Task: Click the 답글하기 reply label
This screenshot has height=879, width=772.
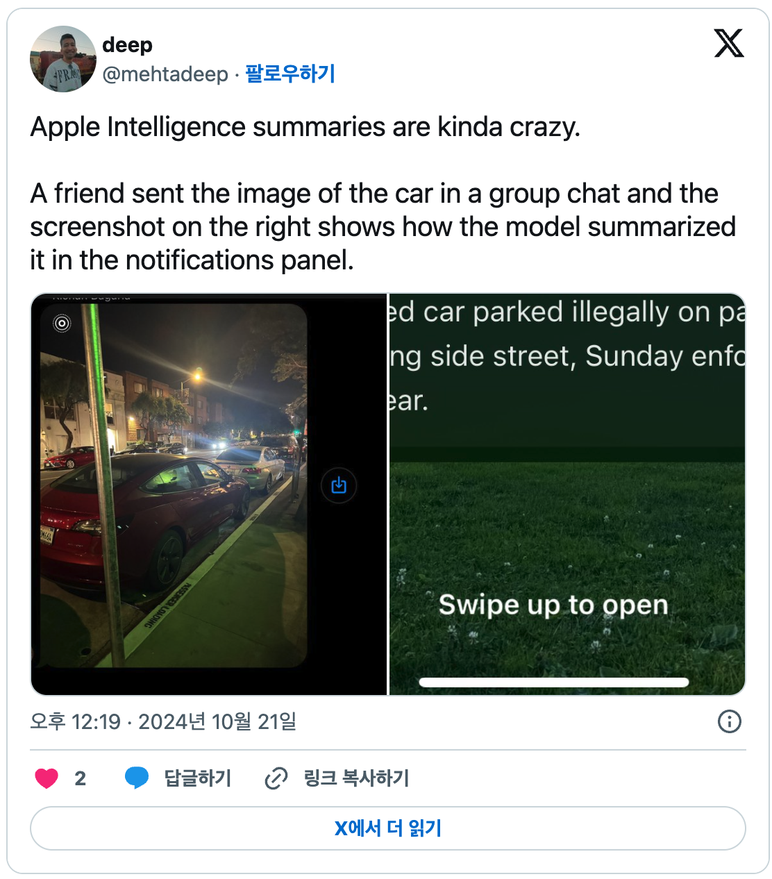Action: [198, 778]
